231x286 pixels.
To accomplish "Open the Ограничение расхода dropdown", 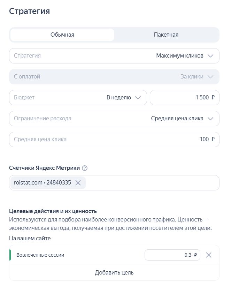I will click(114, 119).
